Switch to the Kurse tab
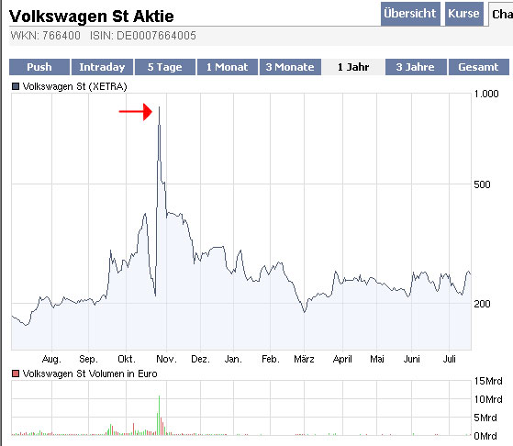The width and height of the screenshot is (513, 446). [x=464, y=14]
